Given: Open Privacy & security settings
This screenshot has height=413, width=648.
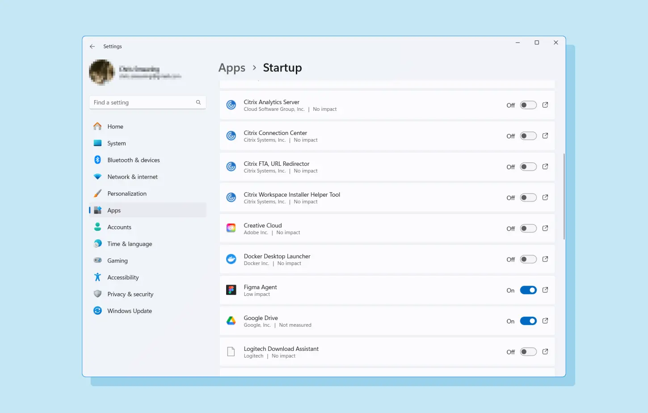Looking at the screenshot, I should [x=130, y=294].
